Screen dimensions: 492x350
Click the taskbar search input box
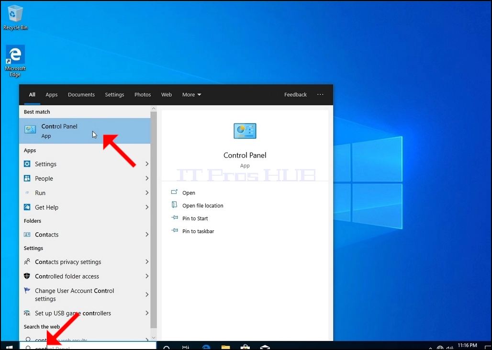[x=88, y=346]
